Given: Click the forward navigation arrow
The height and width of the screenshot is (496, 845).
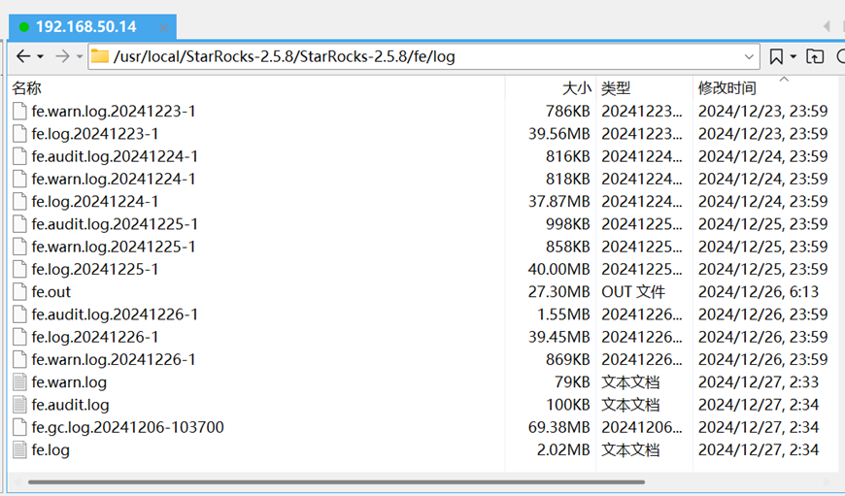Looking at the screenshot, I should (62, 56).
